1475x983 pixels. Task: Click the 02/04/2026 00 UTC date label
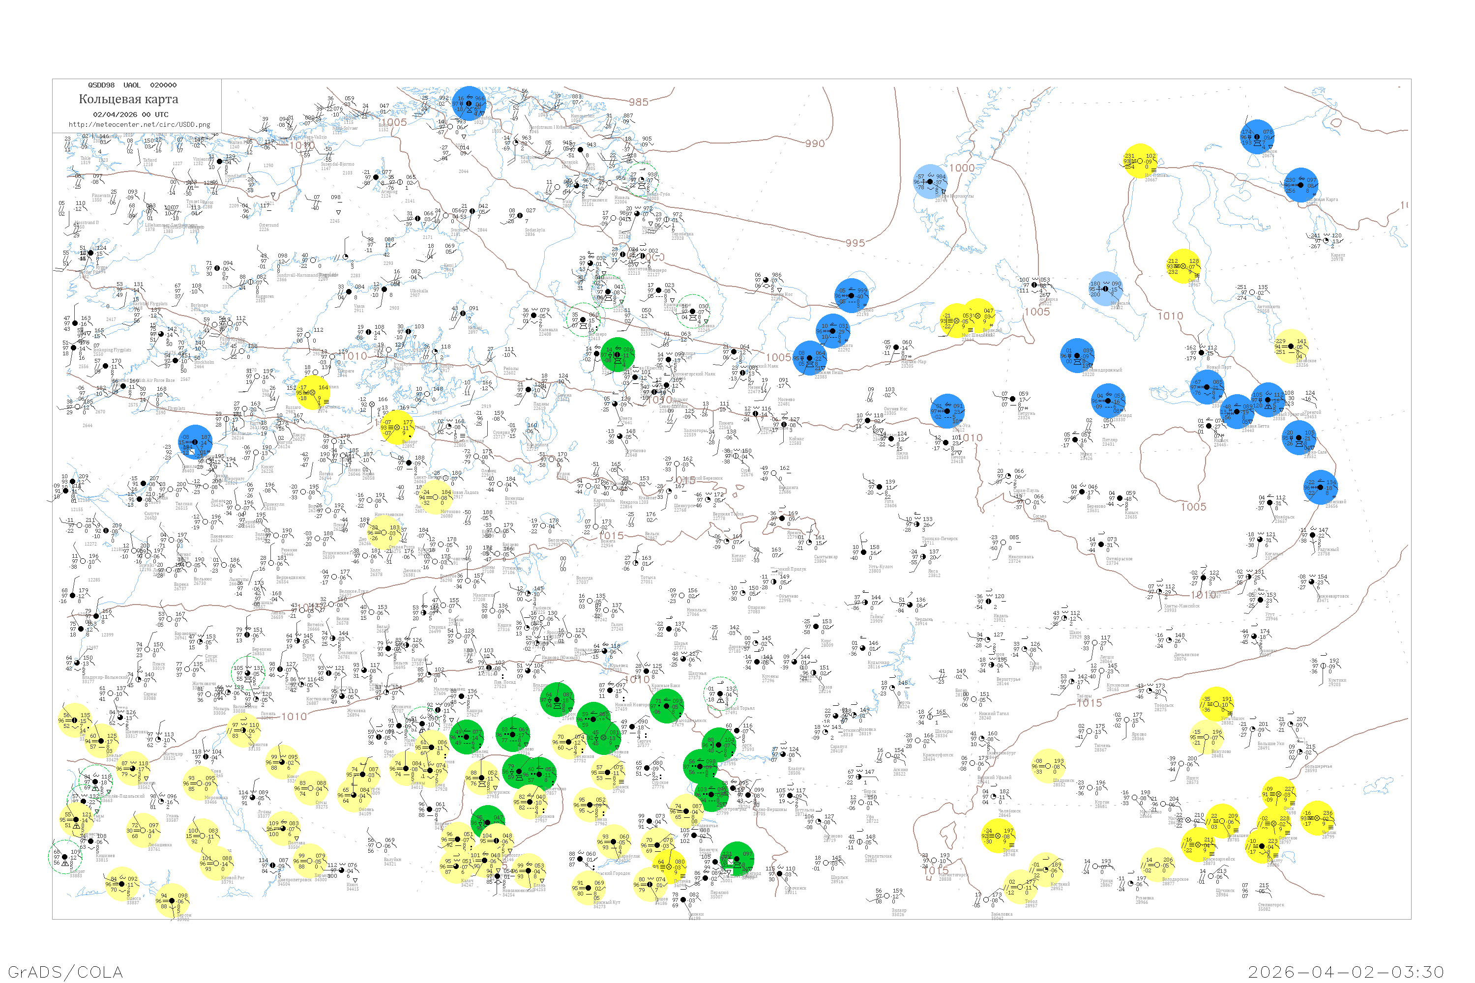[130, 115]
